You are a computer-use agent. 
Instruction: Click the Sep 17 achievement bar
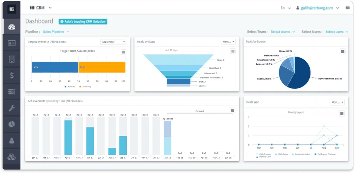pyautogui.click(x=123, y=145)
